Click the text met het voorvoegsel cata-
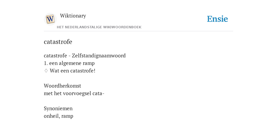 coord(74,94)
